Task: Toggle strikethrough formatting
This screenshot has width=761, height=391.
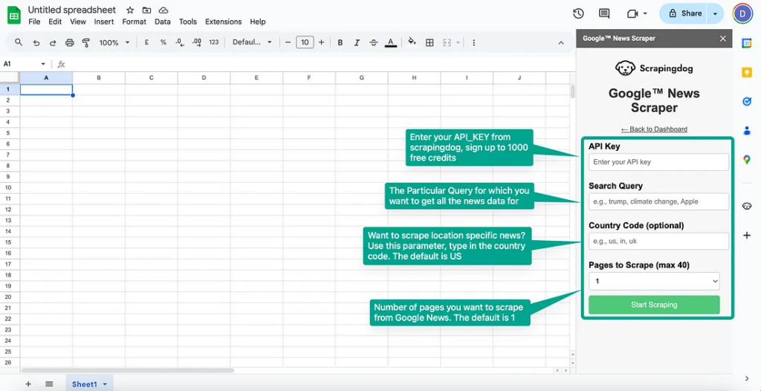Action: click(x=373, y=43)
